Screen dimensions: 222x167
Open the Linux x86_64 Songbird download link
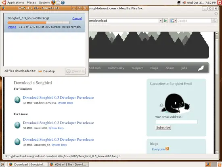[x=59, y=140]
